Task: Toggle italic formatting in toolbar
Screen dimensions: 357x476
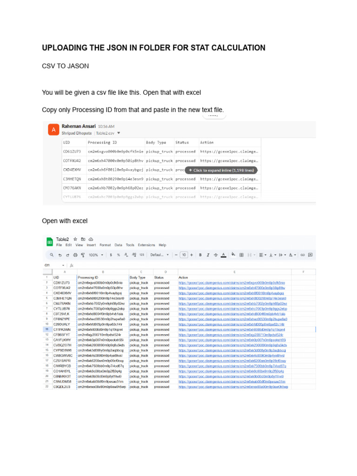Action: (208, 255)
